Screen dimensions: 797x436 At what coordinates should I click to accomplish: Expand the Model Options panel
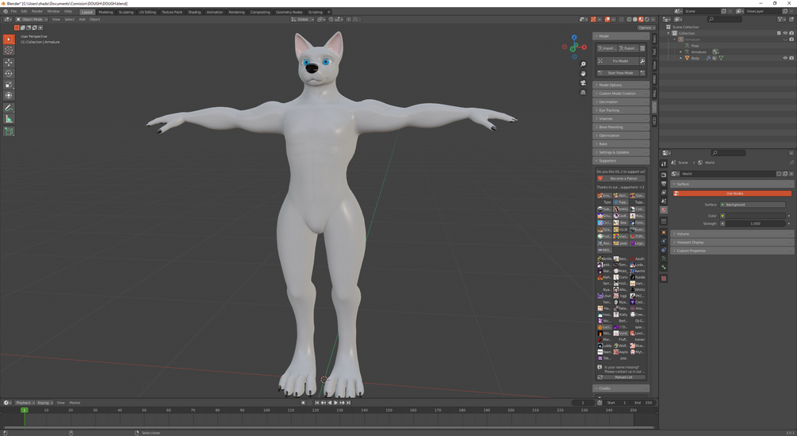coord(621,85)
